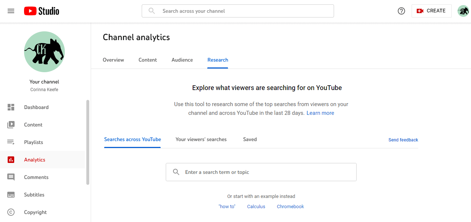Click the Copyright icon in sidebar
The image size is (471, 222).
(11, 212)
